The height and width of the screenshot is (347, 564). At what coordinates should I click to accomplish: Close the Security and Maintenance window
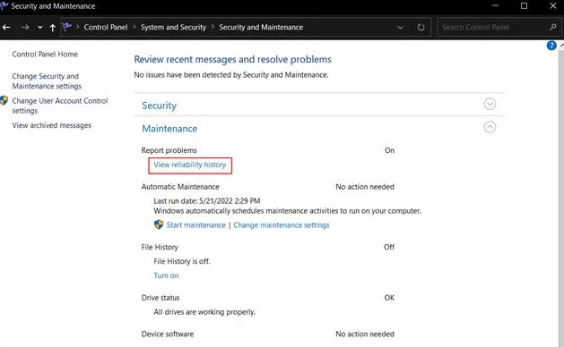tap(553, 5)
